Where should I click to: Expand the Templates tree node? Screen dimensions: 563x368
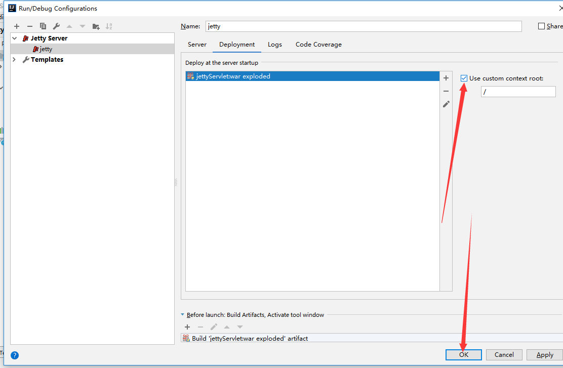14,60
